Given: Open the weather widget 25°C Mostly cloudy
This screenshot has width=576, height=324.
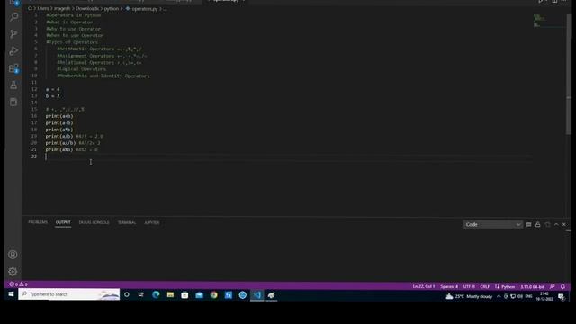Looking at the screenshot, I should 469,296.
